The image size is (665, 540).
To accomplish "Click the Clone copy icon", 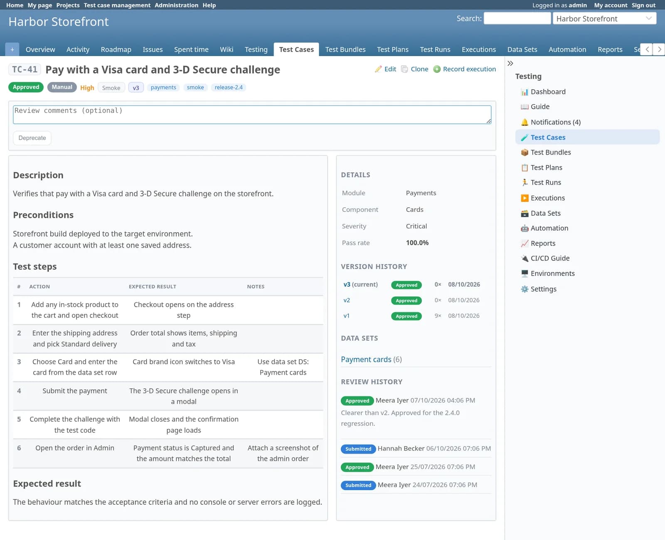I will (x=404, y=69).
